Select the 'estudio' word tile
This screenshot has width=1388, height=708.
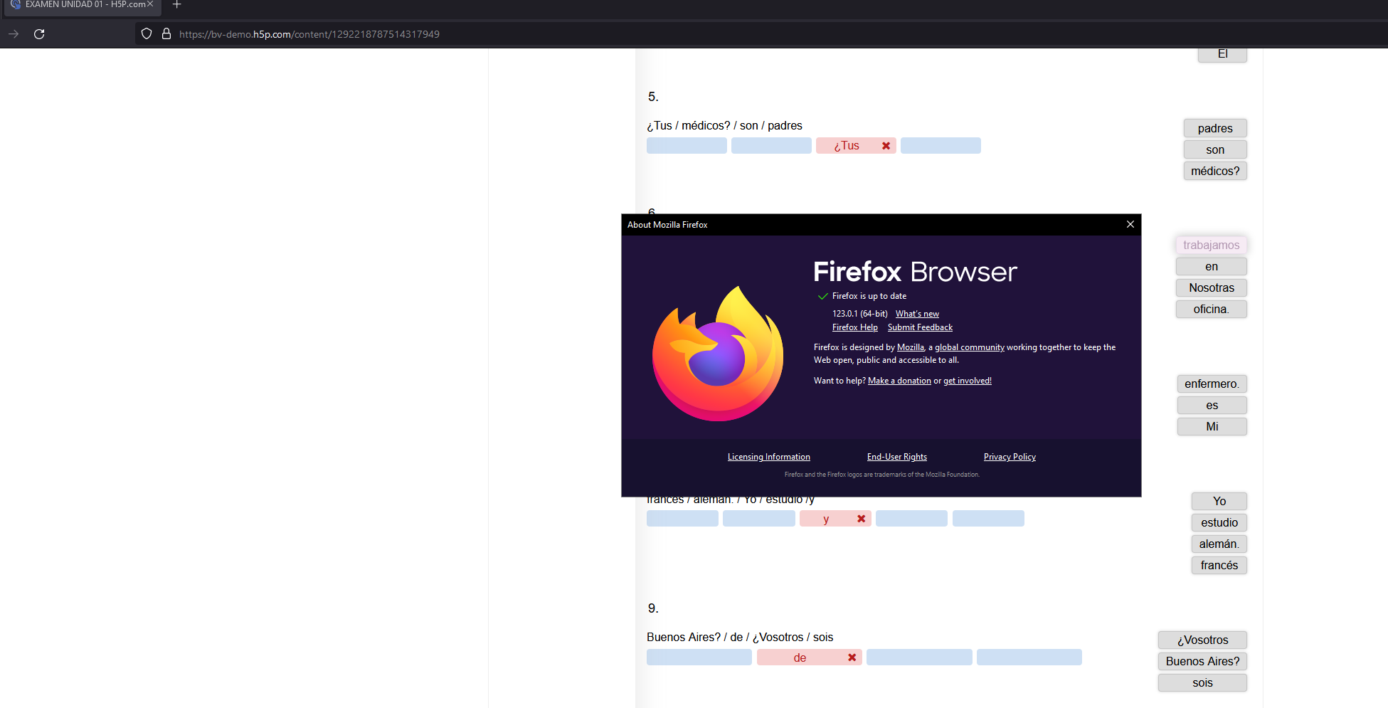pos(1219,523)
